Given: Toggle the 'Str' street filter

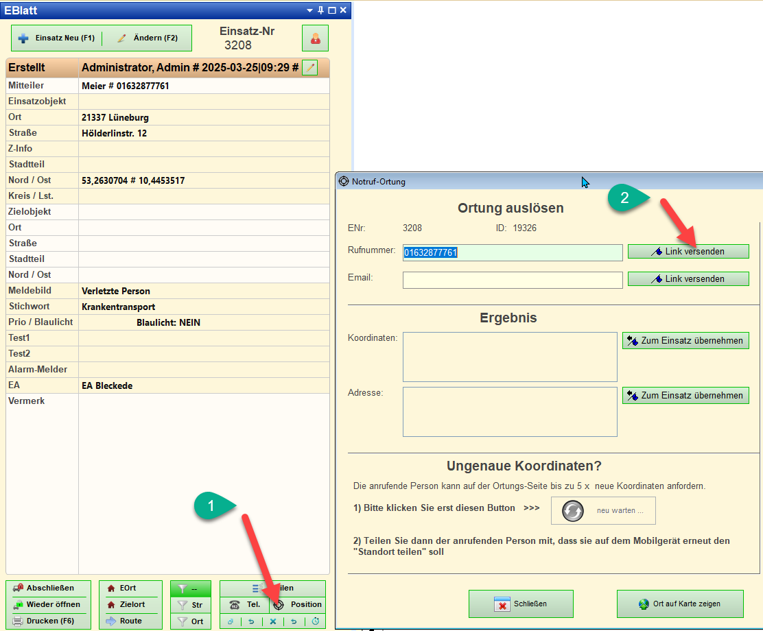Looking at the screenshot, I should 191,605.
